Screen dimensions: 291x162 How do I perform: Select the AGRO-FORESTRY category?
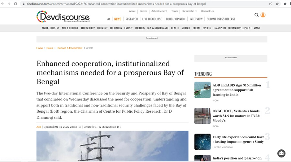click(x=50, y=28)
